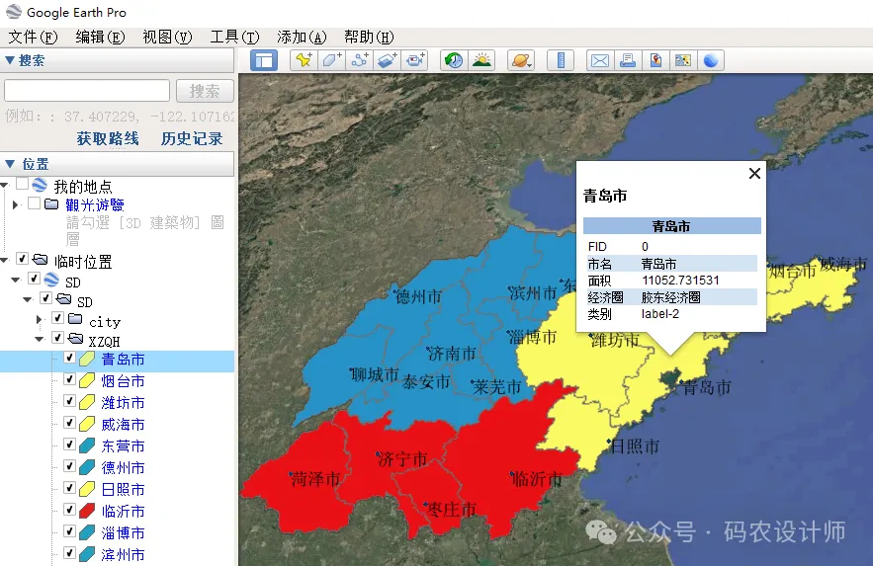Click the search input field
This screenshot has height=566, width=873.
(87, 91)
